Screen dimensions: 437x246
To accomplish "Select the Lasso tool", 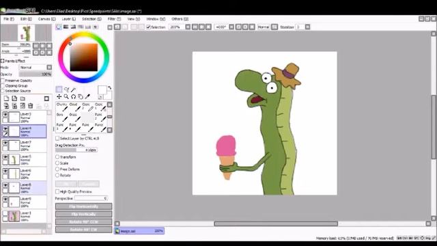I will [x=66, y=90].
